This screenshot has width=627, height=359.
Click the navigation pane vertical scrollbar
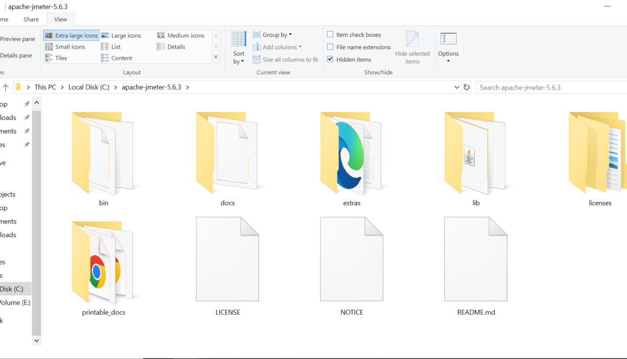[37, 216]
